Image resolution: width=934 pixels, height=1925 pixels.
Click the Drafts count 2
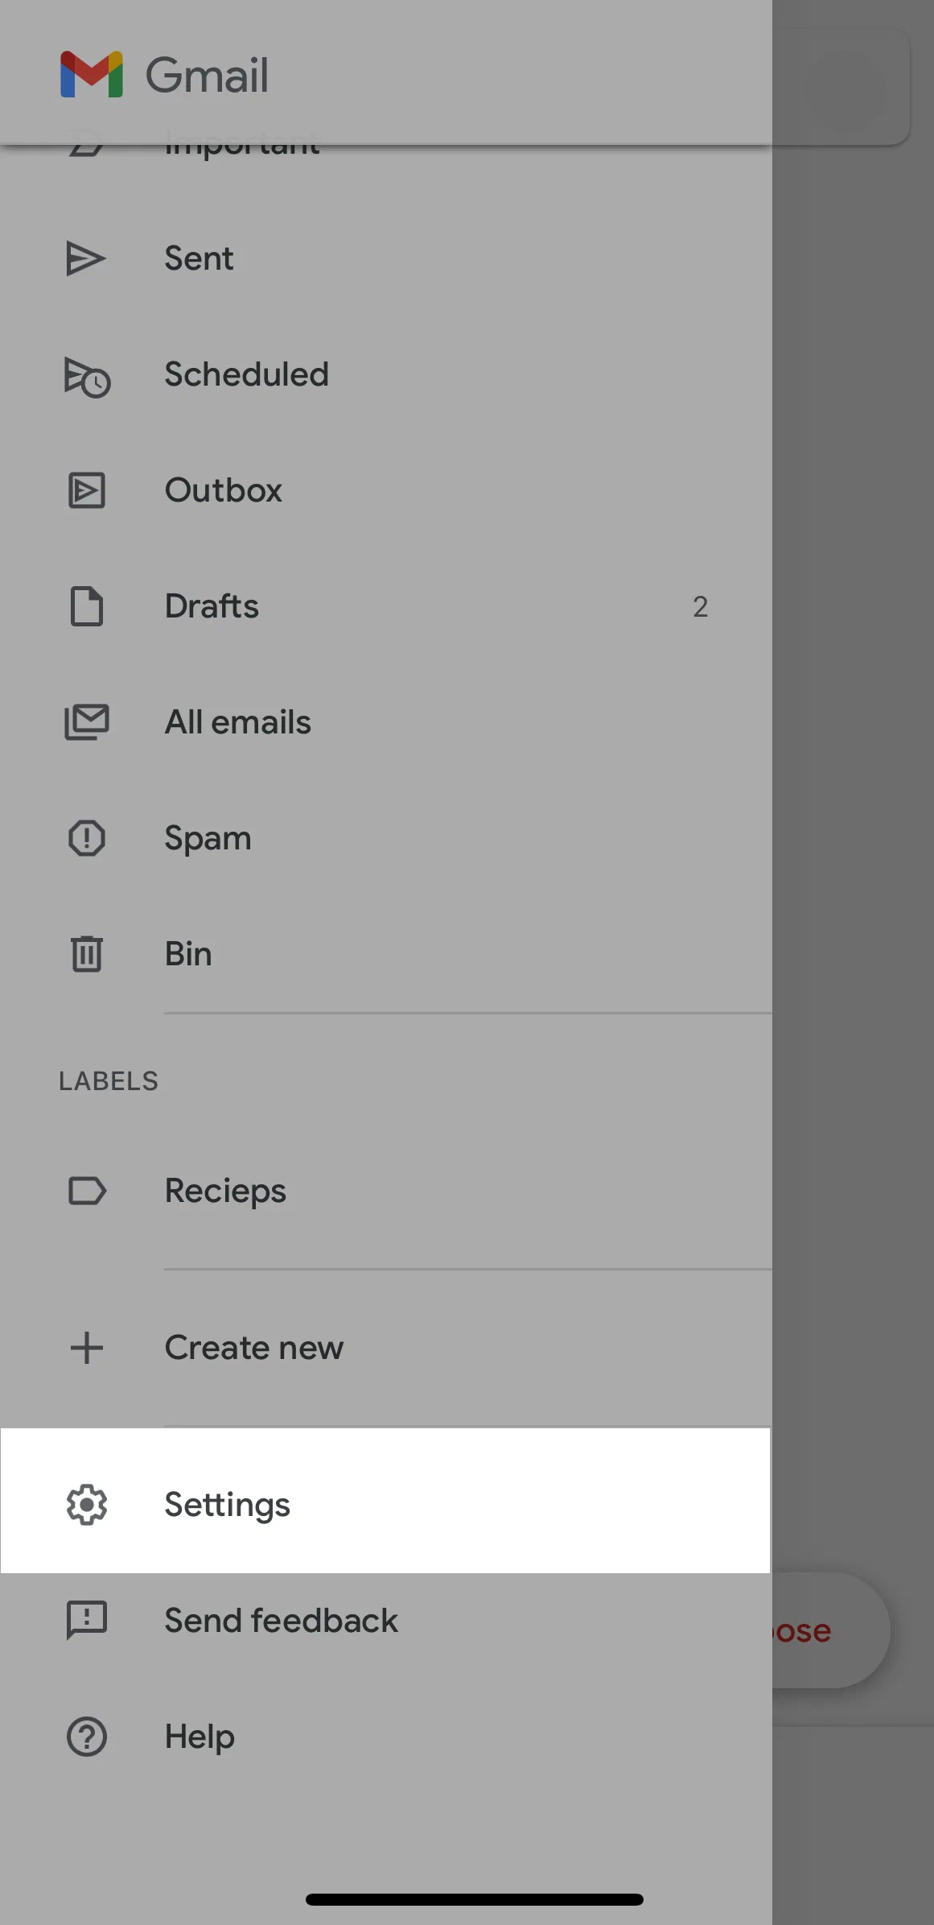click(x=700, y=607)
